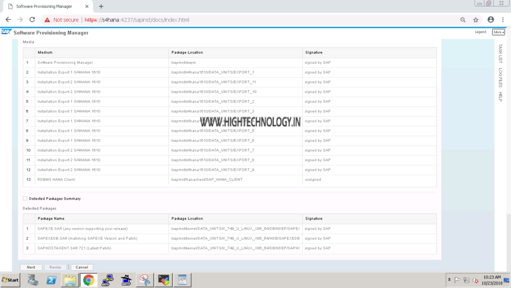The width and height of the screenshot is (511, 288).
Task: Select RDBMS HANA Client row
Action: 230,180
